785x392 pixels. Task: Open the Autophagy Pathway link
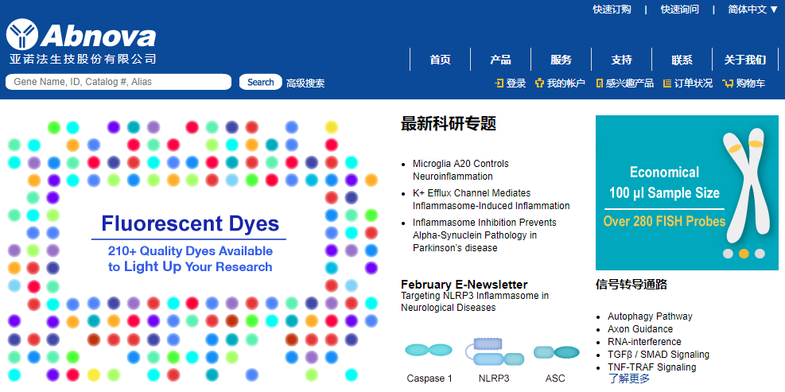point(650,316)
